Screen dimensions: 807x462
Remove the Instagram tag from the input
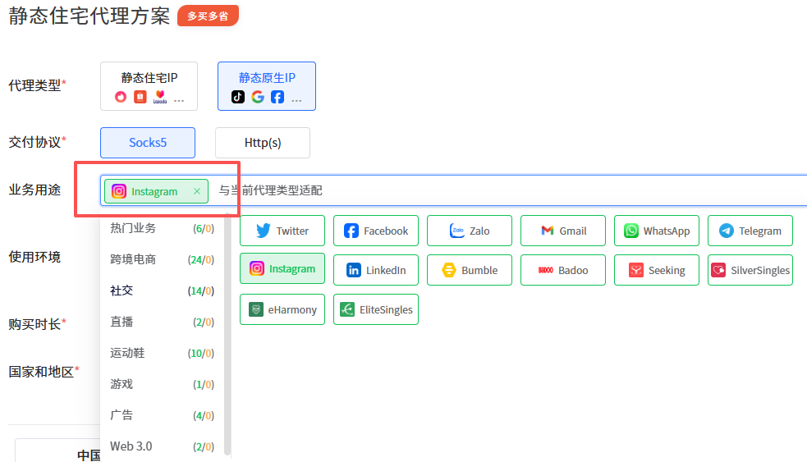pyautogui.click(x=196, y=191)
